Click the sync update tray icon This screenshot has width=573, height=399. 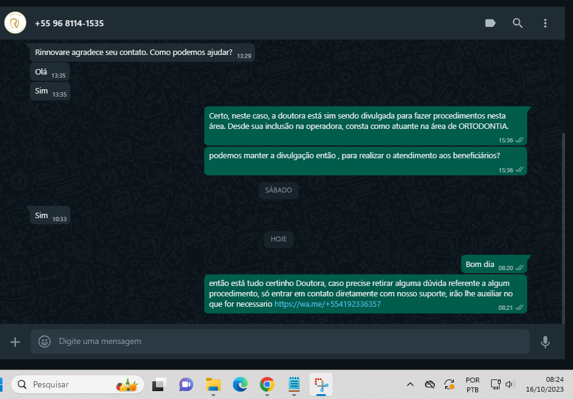pyautogui.click(x=449, y=384)
